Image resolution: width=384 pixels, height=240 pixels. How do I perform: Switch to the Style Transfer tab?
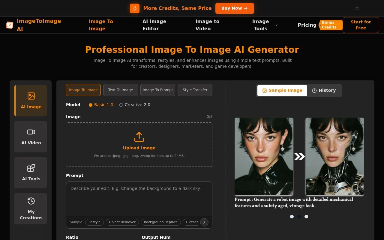click(195, 90)
